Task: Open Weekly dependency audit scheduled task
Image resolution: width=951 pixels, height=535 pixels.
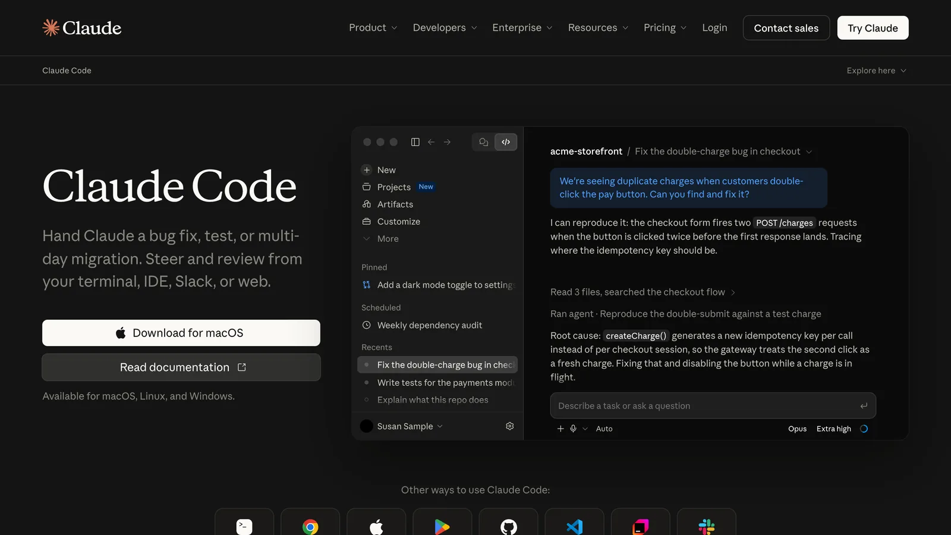Action: pyautogui.click(x=422, y=325)
